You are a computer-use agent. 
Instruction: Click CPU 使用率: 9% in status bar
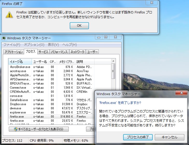pos(41,140)
